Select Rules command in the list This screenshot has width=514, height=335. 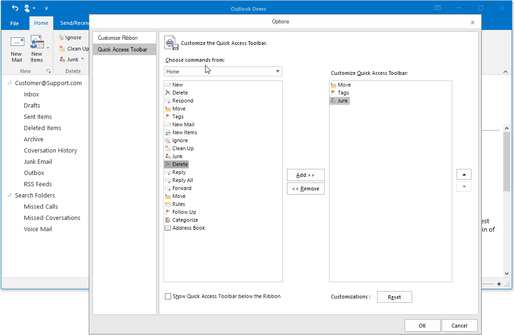178,204
